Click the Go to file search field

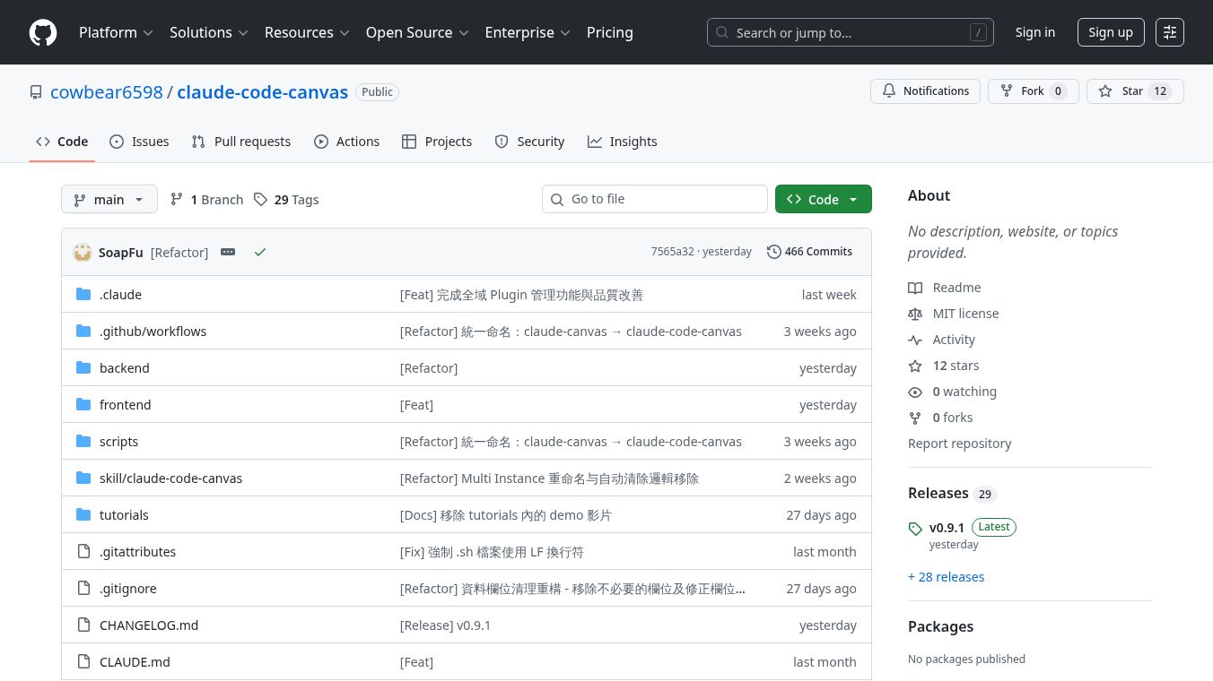655,199
